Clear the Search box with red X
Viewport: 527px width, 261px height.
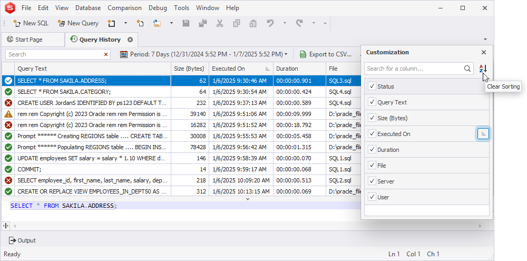(106, 54)
